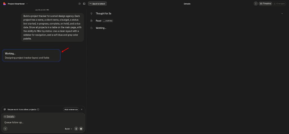Click the microphone voice input icon

76,129
